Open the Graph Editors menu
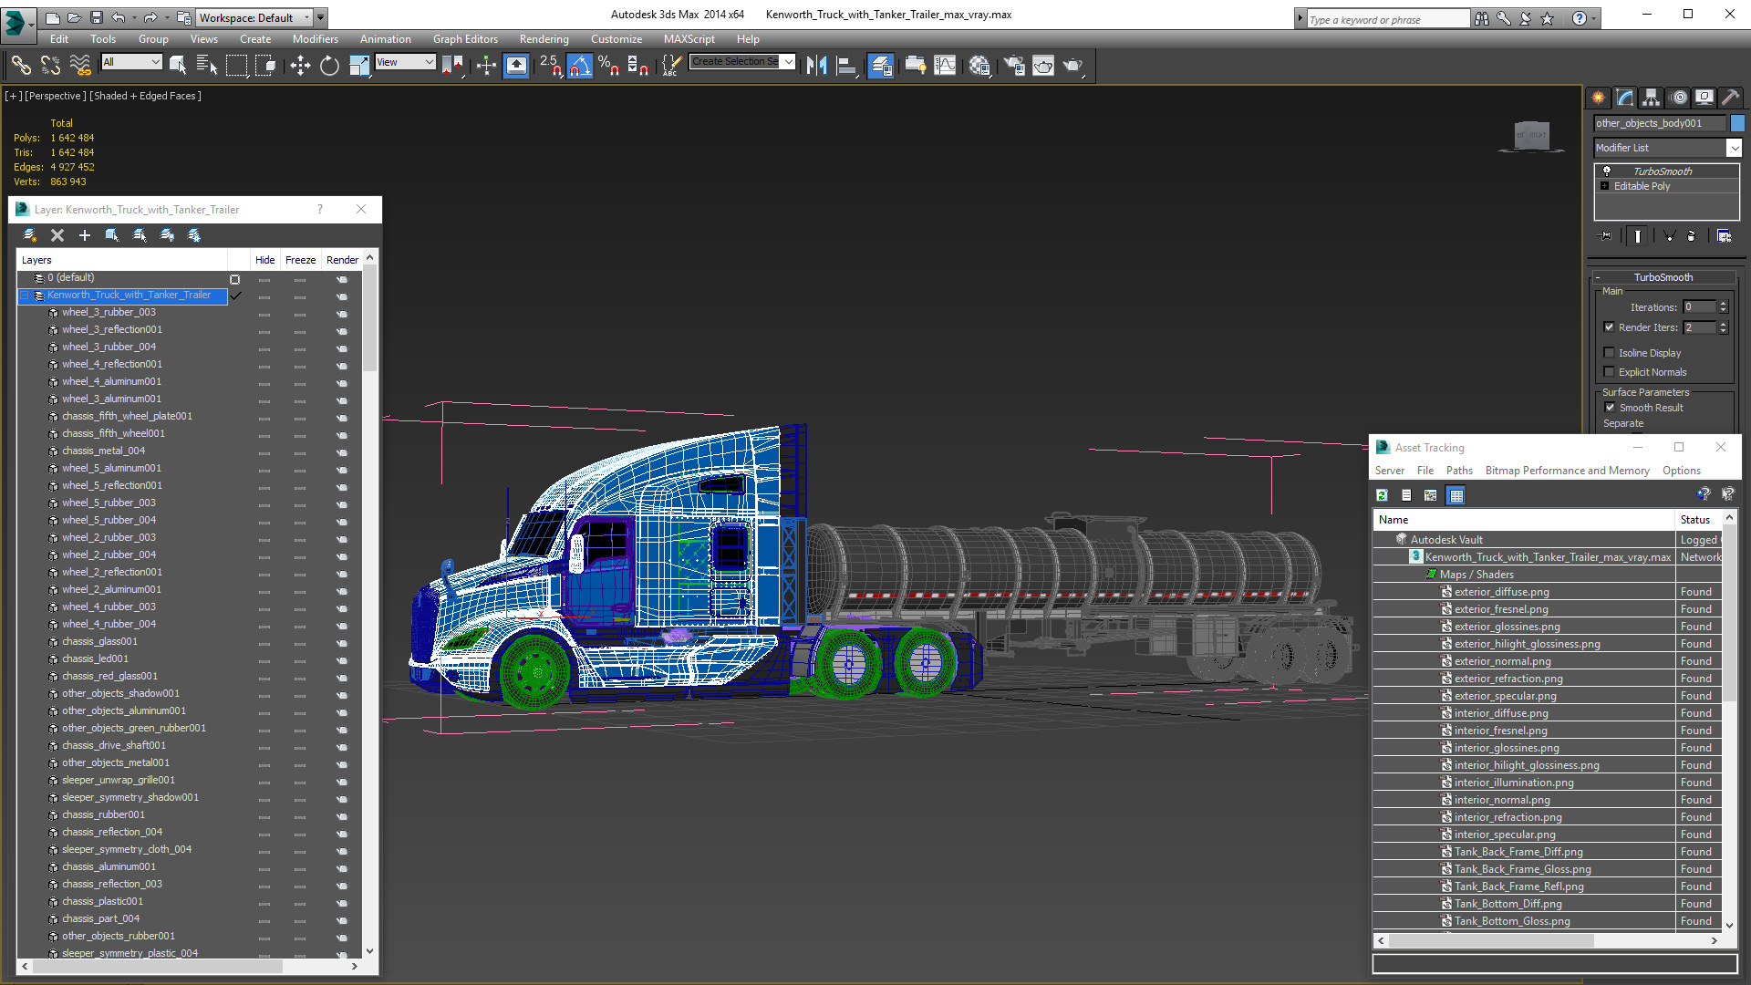1751x985 pixels. tap(465, 39)
